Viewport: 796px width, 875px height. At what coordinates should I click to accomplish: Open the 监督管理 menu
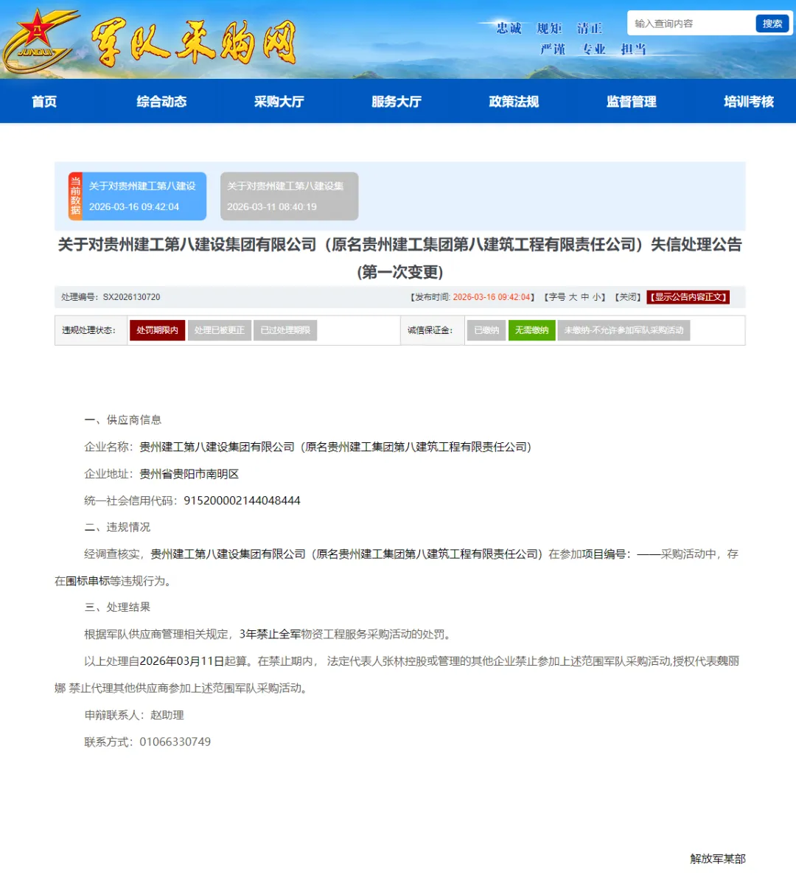[632, 102]
